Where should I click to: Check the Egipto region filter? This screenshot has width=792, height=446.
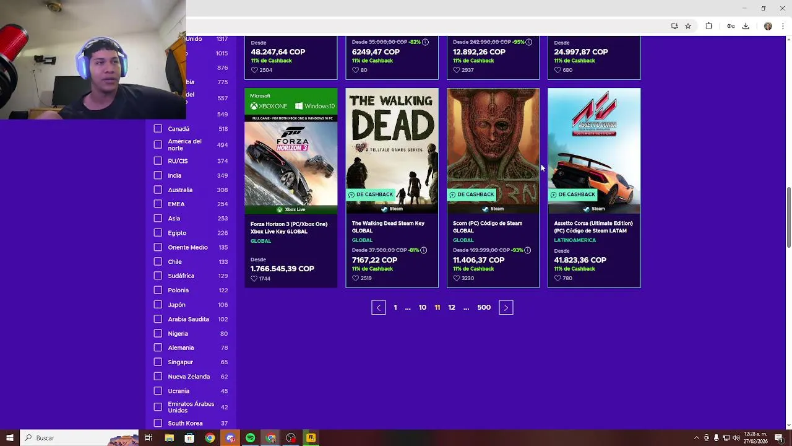[x=158, y=232]
